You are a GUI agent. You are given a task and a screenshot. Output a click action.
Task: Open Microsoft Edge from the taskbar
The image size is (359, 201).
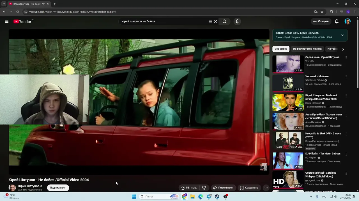click(201, 197)
